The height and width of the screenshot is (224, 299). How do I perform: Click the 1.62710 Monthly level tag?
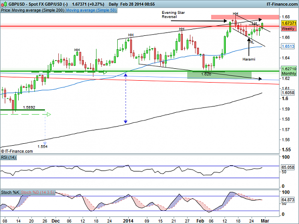288,71
